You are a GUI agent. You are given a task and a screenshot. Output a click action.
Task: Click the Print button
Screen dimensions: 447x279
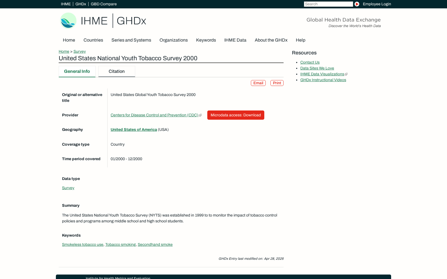[277, 83]
